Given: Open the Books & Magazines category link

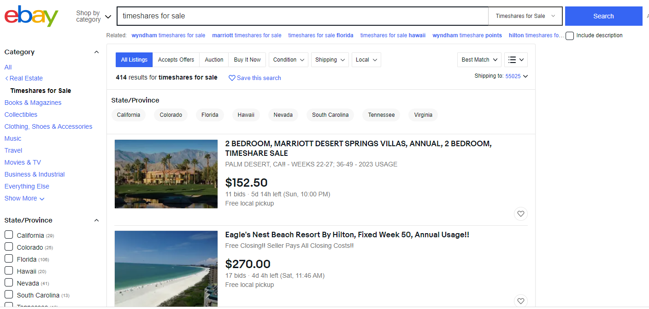Looking at the screenshot, I should tap(33, 103).
